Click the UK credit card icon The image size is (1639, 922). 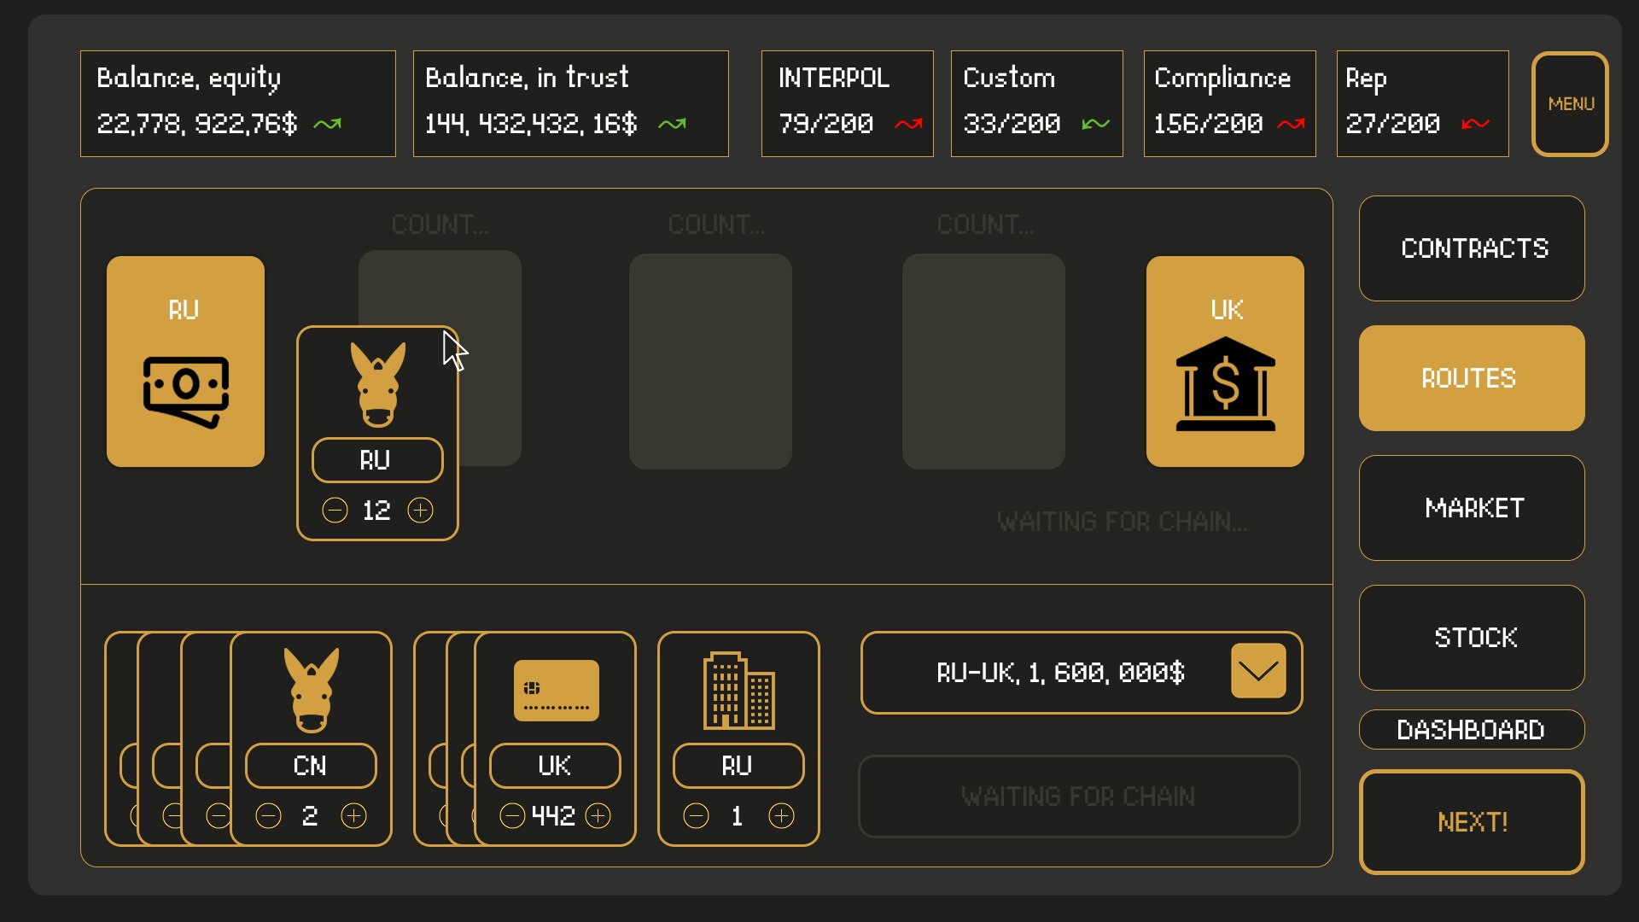pos(556,691)
